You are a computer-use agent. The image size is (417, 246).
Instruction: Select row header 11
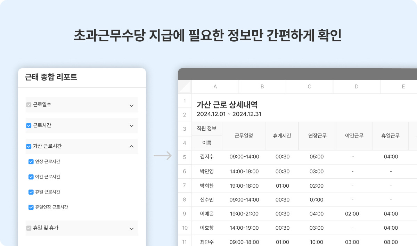tap(185, 241)
